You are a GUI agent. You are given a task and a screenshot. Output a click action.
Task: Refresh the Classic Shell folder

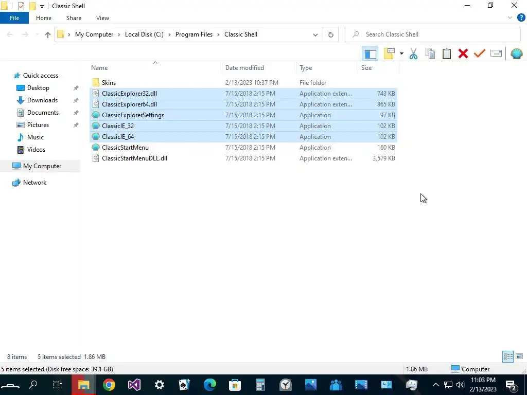(x=331, y=34)
